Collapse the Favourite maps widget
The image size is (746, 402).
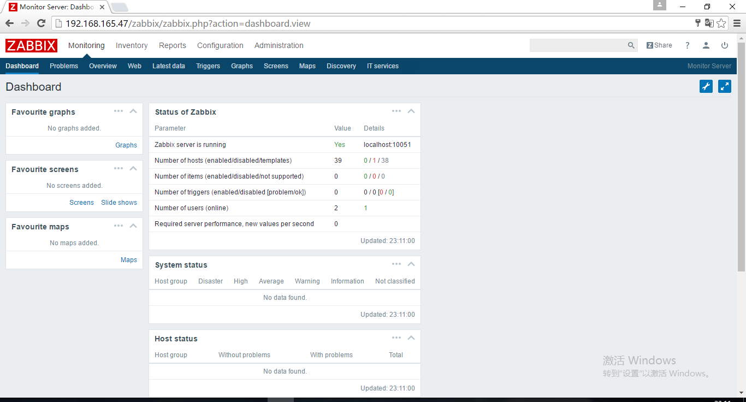[x=133, y=226]
